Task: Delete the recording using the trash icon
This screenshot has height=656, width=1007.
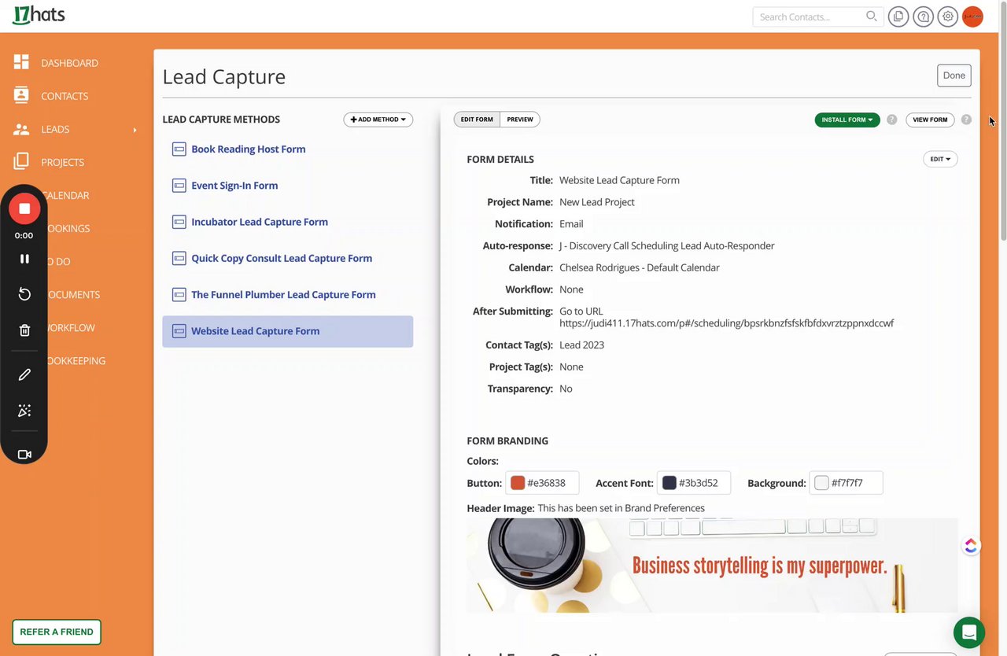Action: [x=24, y=330]
